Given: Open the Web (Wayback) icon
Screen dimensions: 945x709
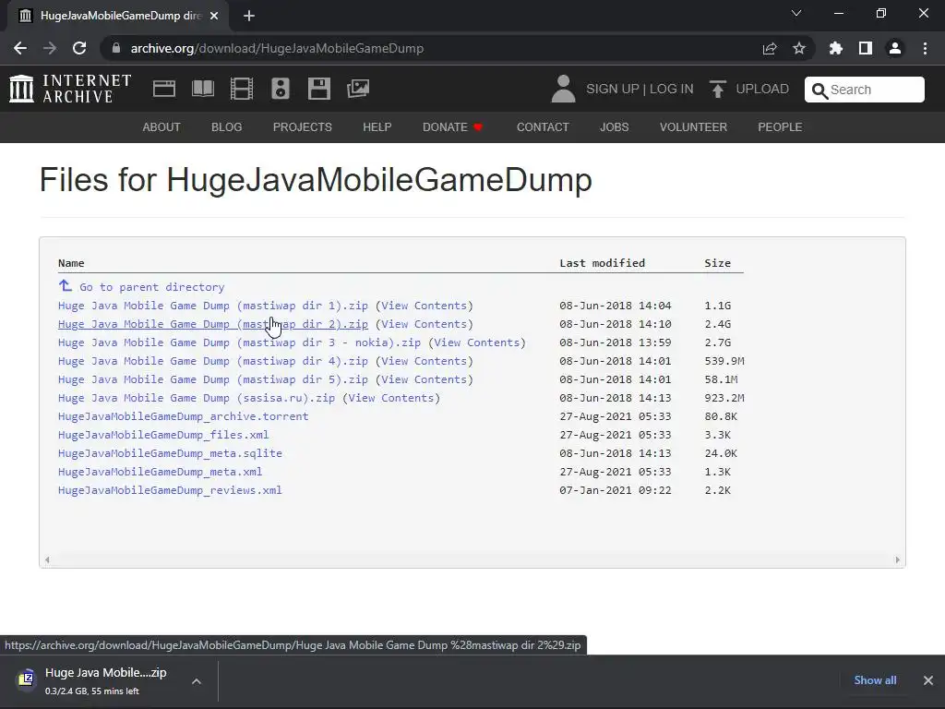Looking at the screenshot, I should [x=164, y=89].
